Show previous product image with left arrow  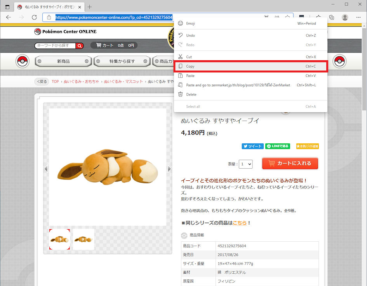46,169
